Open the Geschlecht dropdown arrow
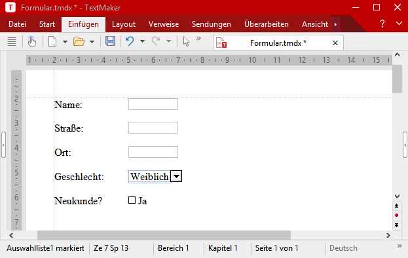Viewport: 408px width, 258px height. (x=176, y=176)
